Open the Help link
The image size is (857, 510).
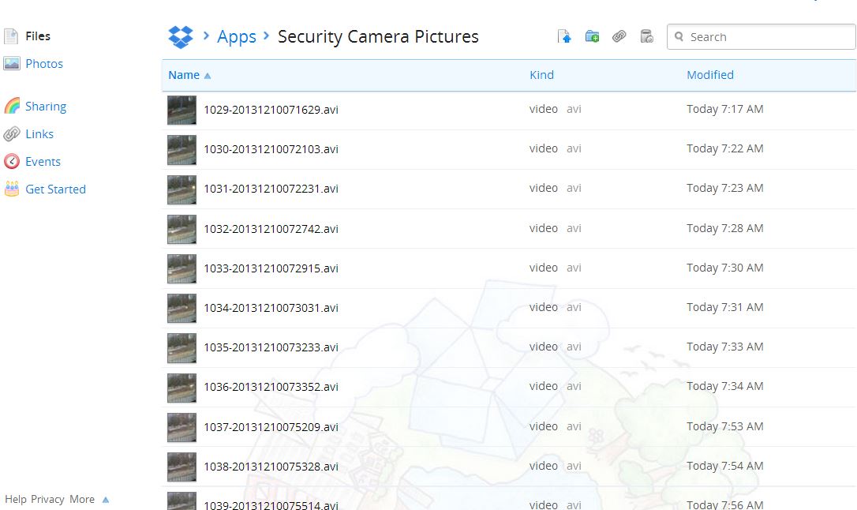[x=17, y=499]
